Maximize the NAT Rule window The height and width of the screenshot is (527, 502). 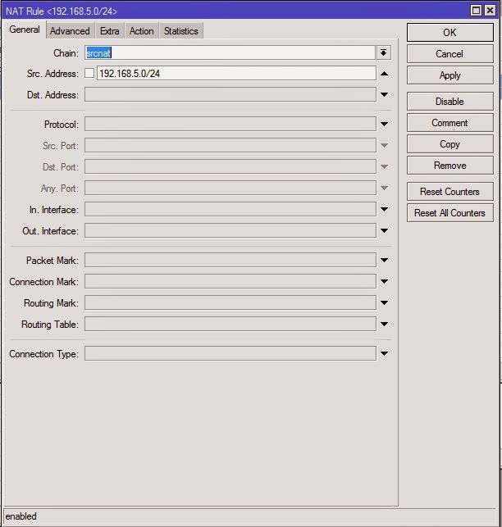(x=476, y=11)
